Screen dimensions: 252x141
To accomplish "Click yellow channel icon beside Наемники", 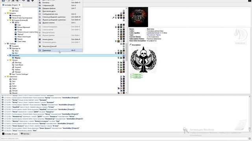I will pos(8,77).
